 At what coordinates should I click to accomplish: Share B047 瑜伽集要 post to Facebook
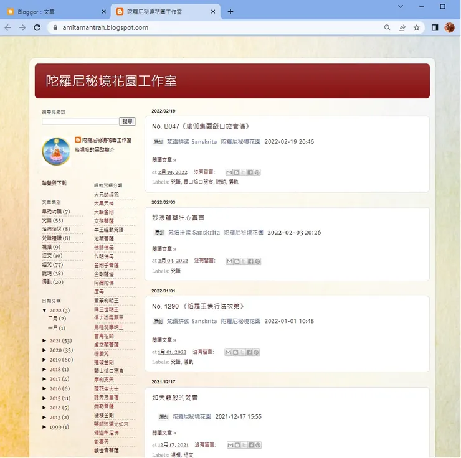tap(250, 172)
